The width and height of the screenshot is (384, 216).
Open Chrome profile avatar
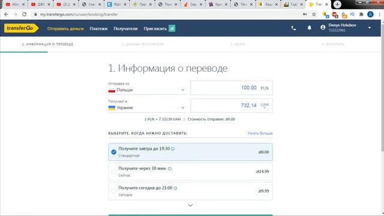coord(370,14)
